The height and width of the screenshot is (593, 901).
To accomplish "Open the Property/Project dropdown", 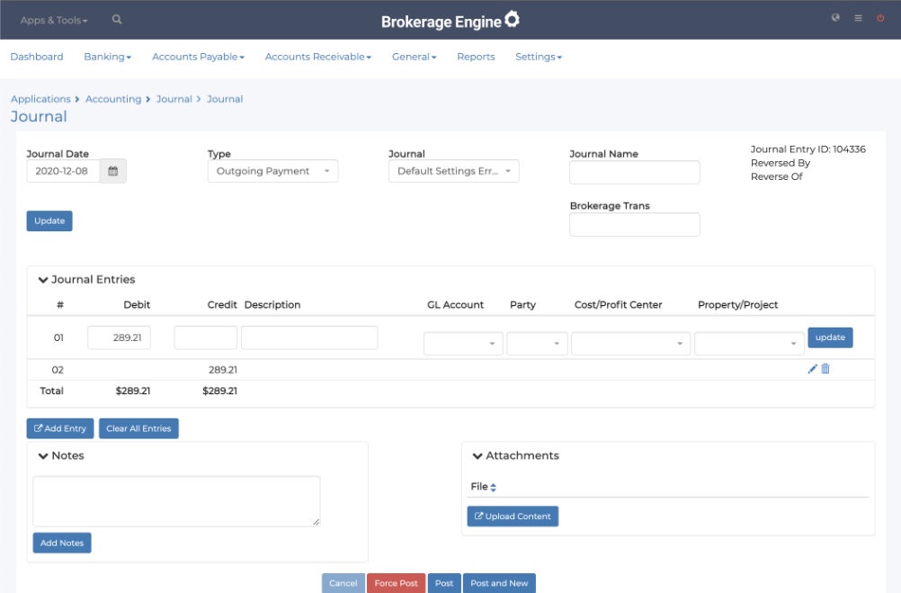I will click(x=749, y=344).
